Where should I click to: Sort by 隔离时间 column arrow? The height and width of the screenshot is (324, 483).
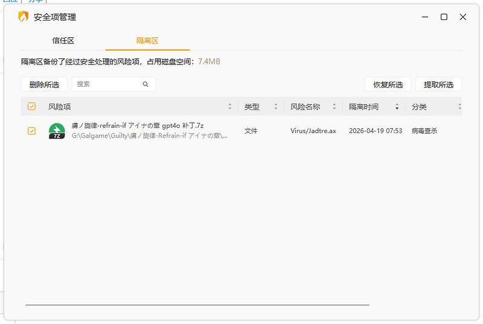coord(397,107)
